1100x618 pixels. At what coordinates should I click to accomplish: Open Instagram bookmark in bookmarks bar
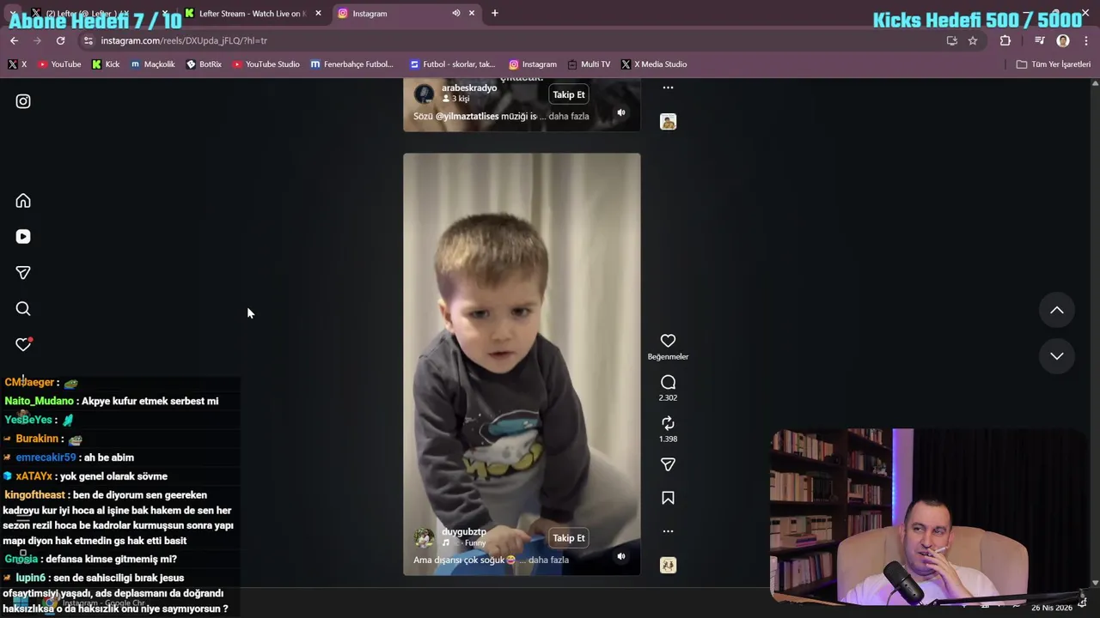(x=533, y=64)
